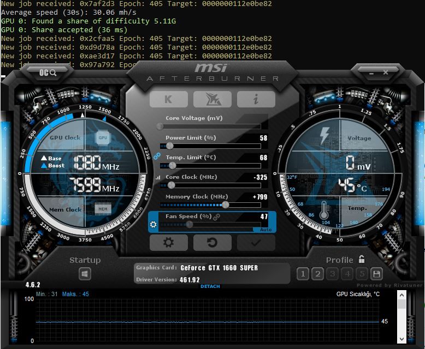The image size is (425, 349).
Task: Select profile slot 3
Action: (x=332, y=274)
